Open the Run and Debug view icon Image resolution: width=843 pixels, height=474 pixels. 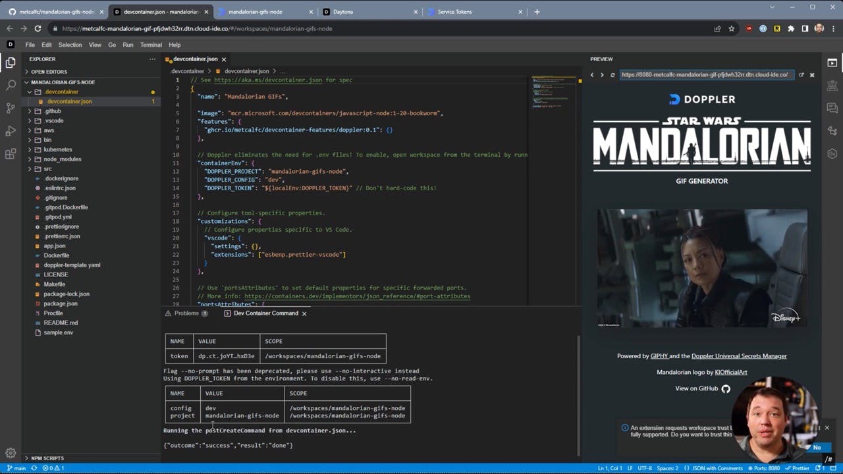click(x=11, y=131)
